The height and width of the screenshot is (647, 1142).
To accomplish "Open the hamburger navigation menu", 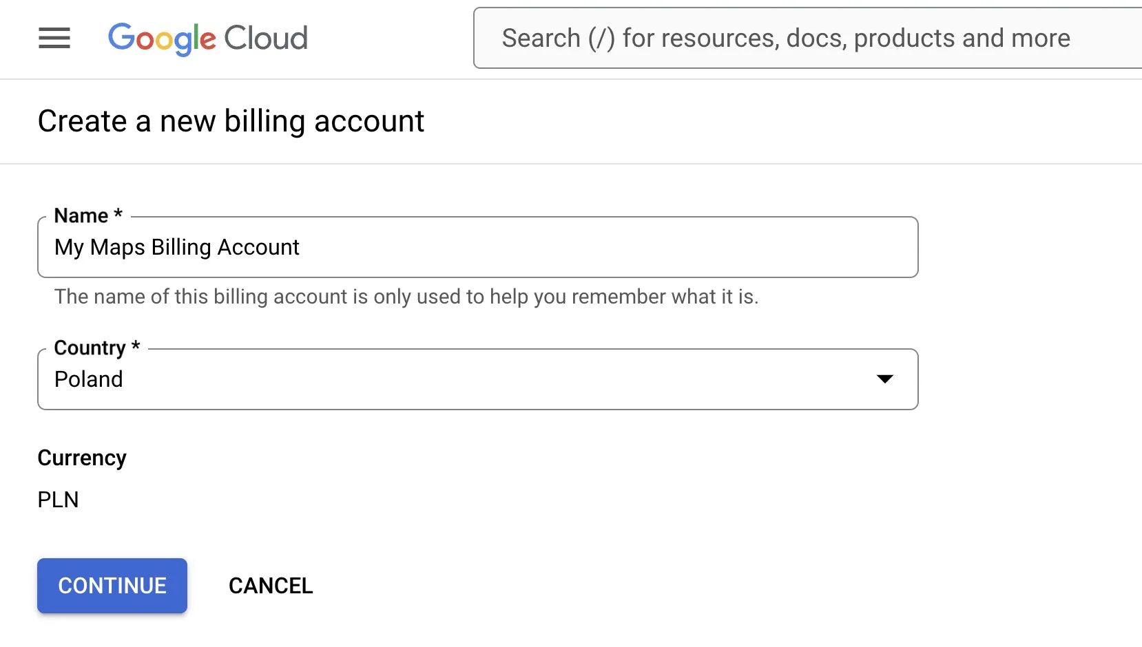I will click(x=54, y=39).
